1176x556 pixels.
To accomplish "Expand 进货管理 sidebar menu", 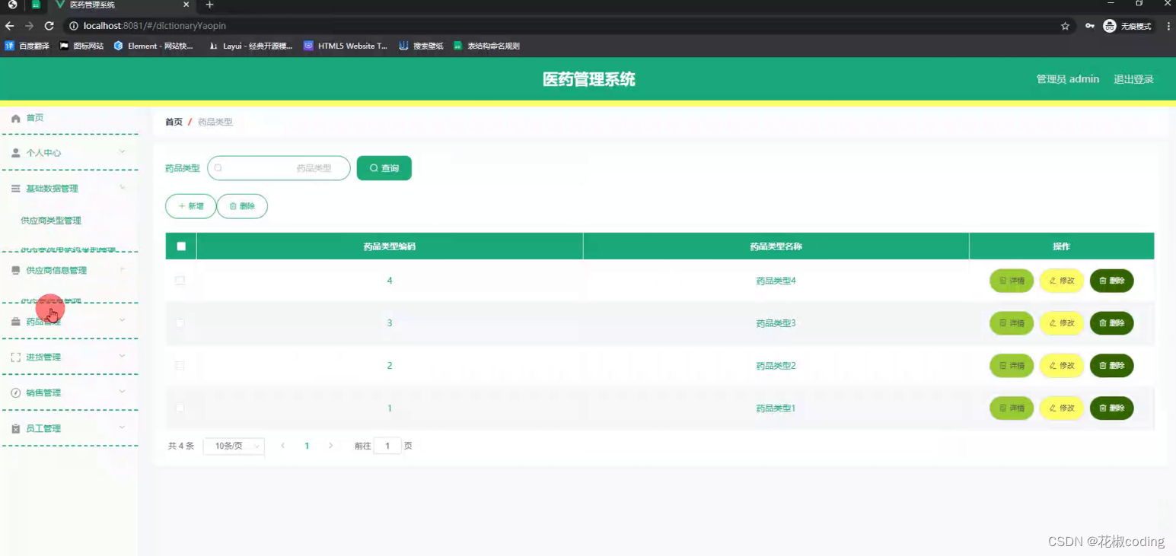I will (x=69, y=357).
